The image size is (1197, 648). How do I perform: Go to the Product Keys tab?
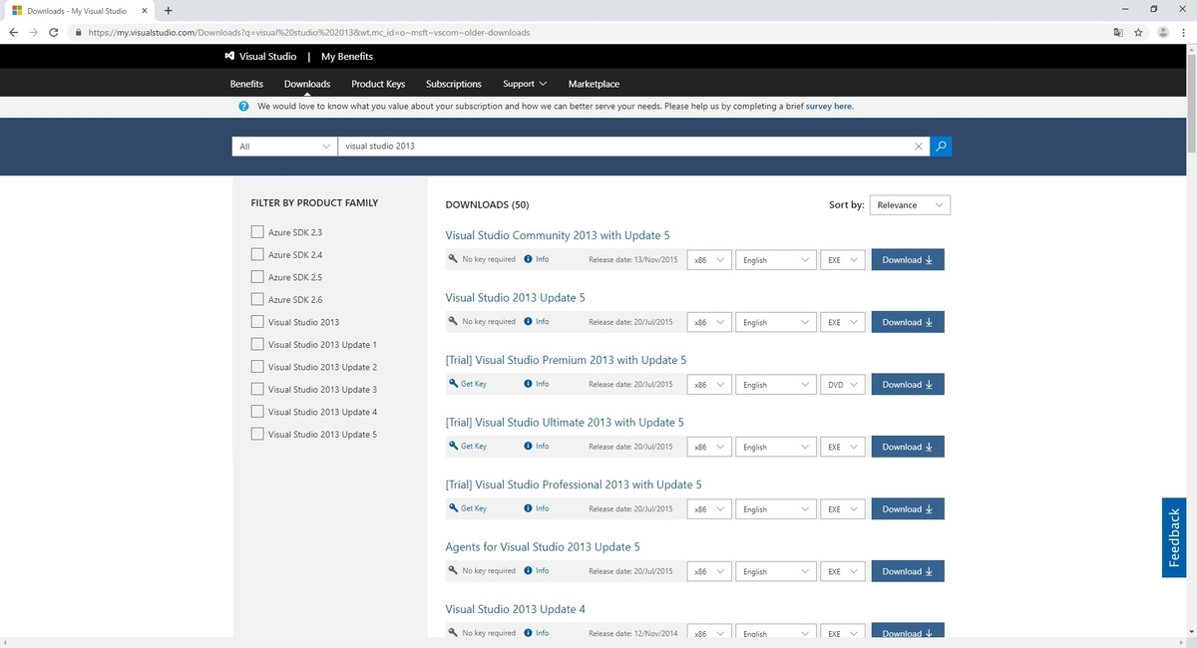click(x=378, y=84)
